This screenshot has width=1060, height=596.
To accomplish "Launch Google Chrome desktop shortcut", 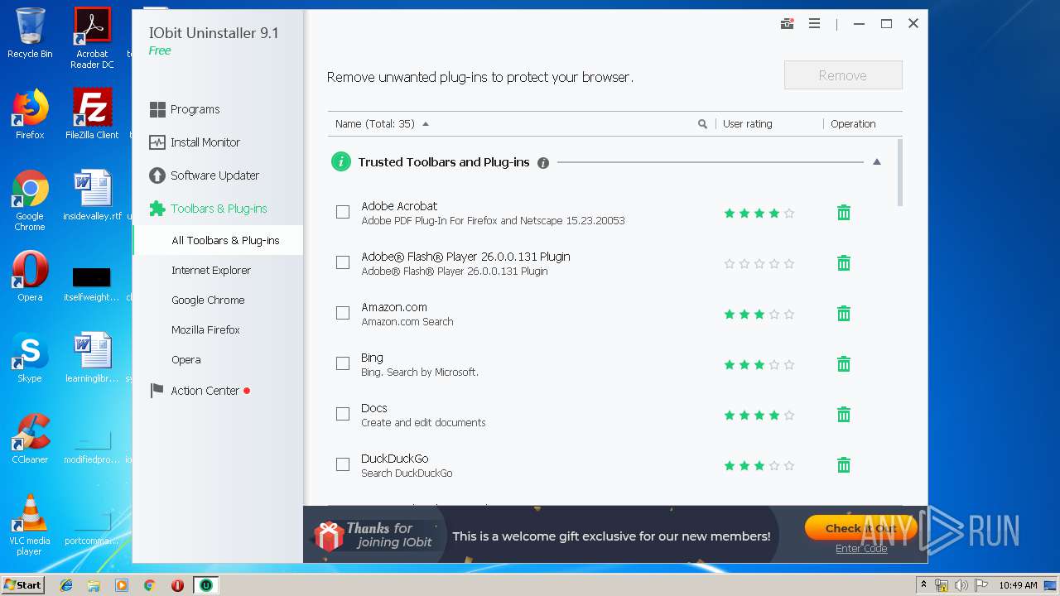I will point(30,200).
